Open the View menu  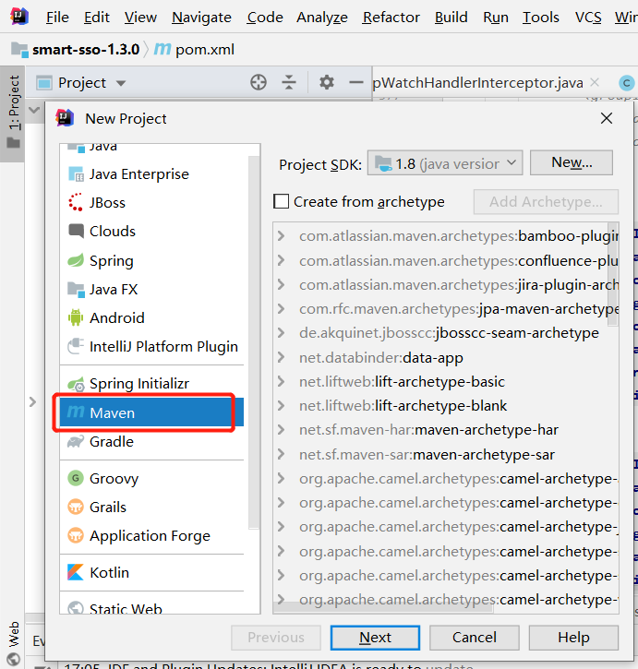(140, 17)
